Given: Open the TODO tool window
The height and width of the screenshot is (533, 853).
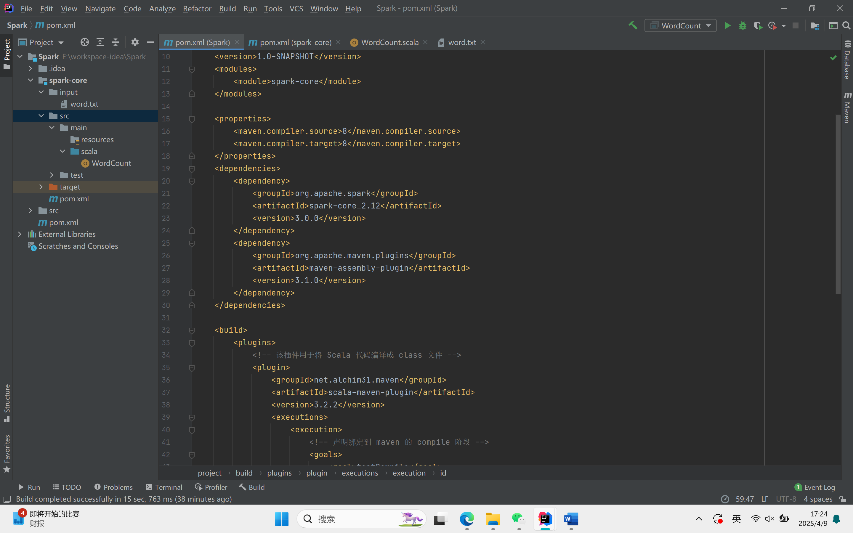Looking at the screenshot, I should tap(67, 487).
